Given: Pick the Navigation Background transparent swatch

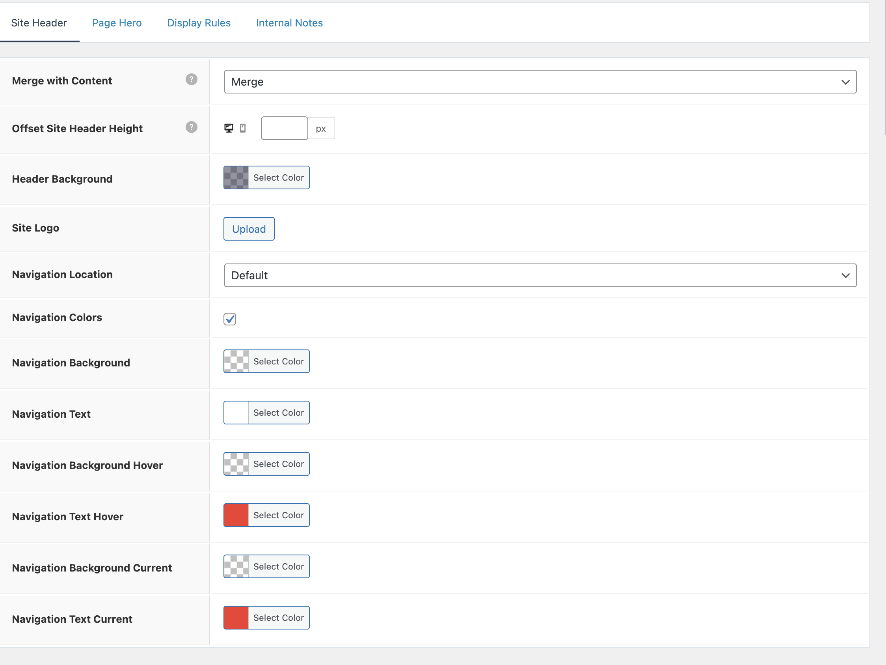Looking at the screenshot, I should (x=236, y=361).
